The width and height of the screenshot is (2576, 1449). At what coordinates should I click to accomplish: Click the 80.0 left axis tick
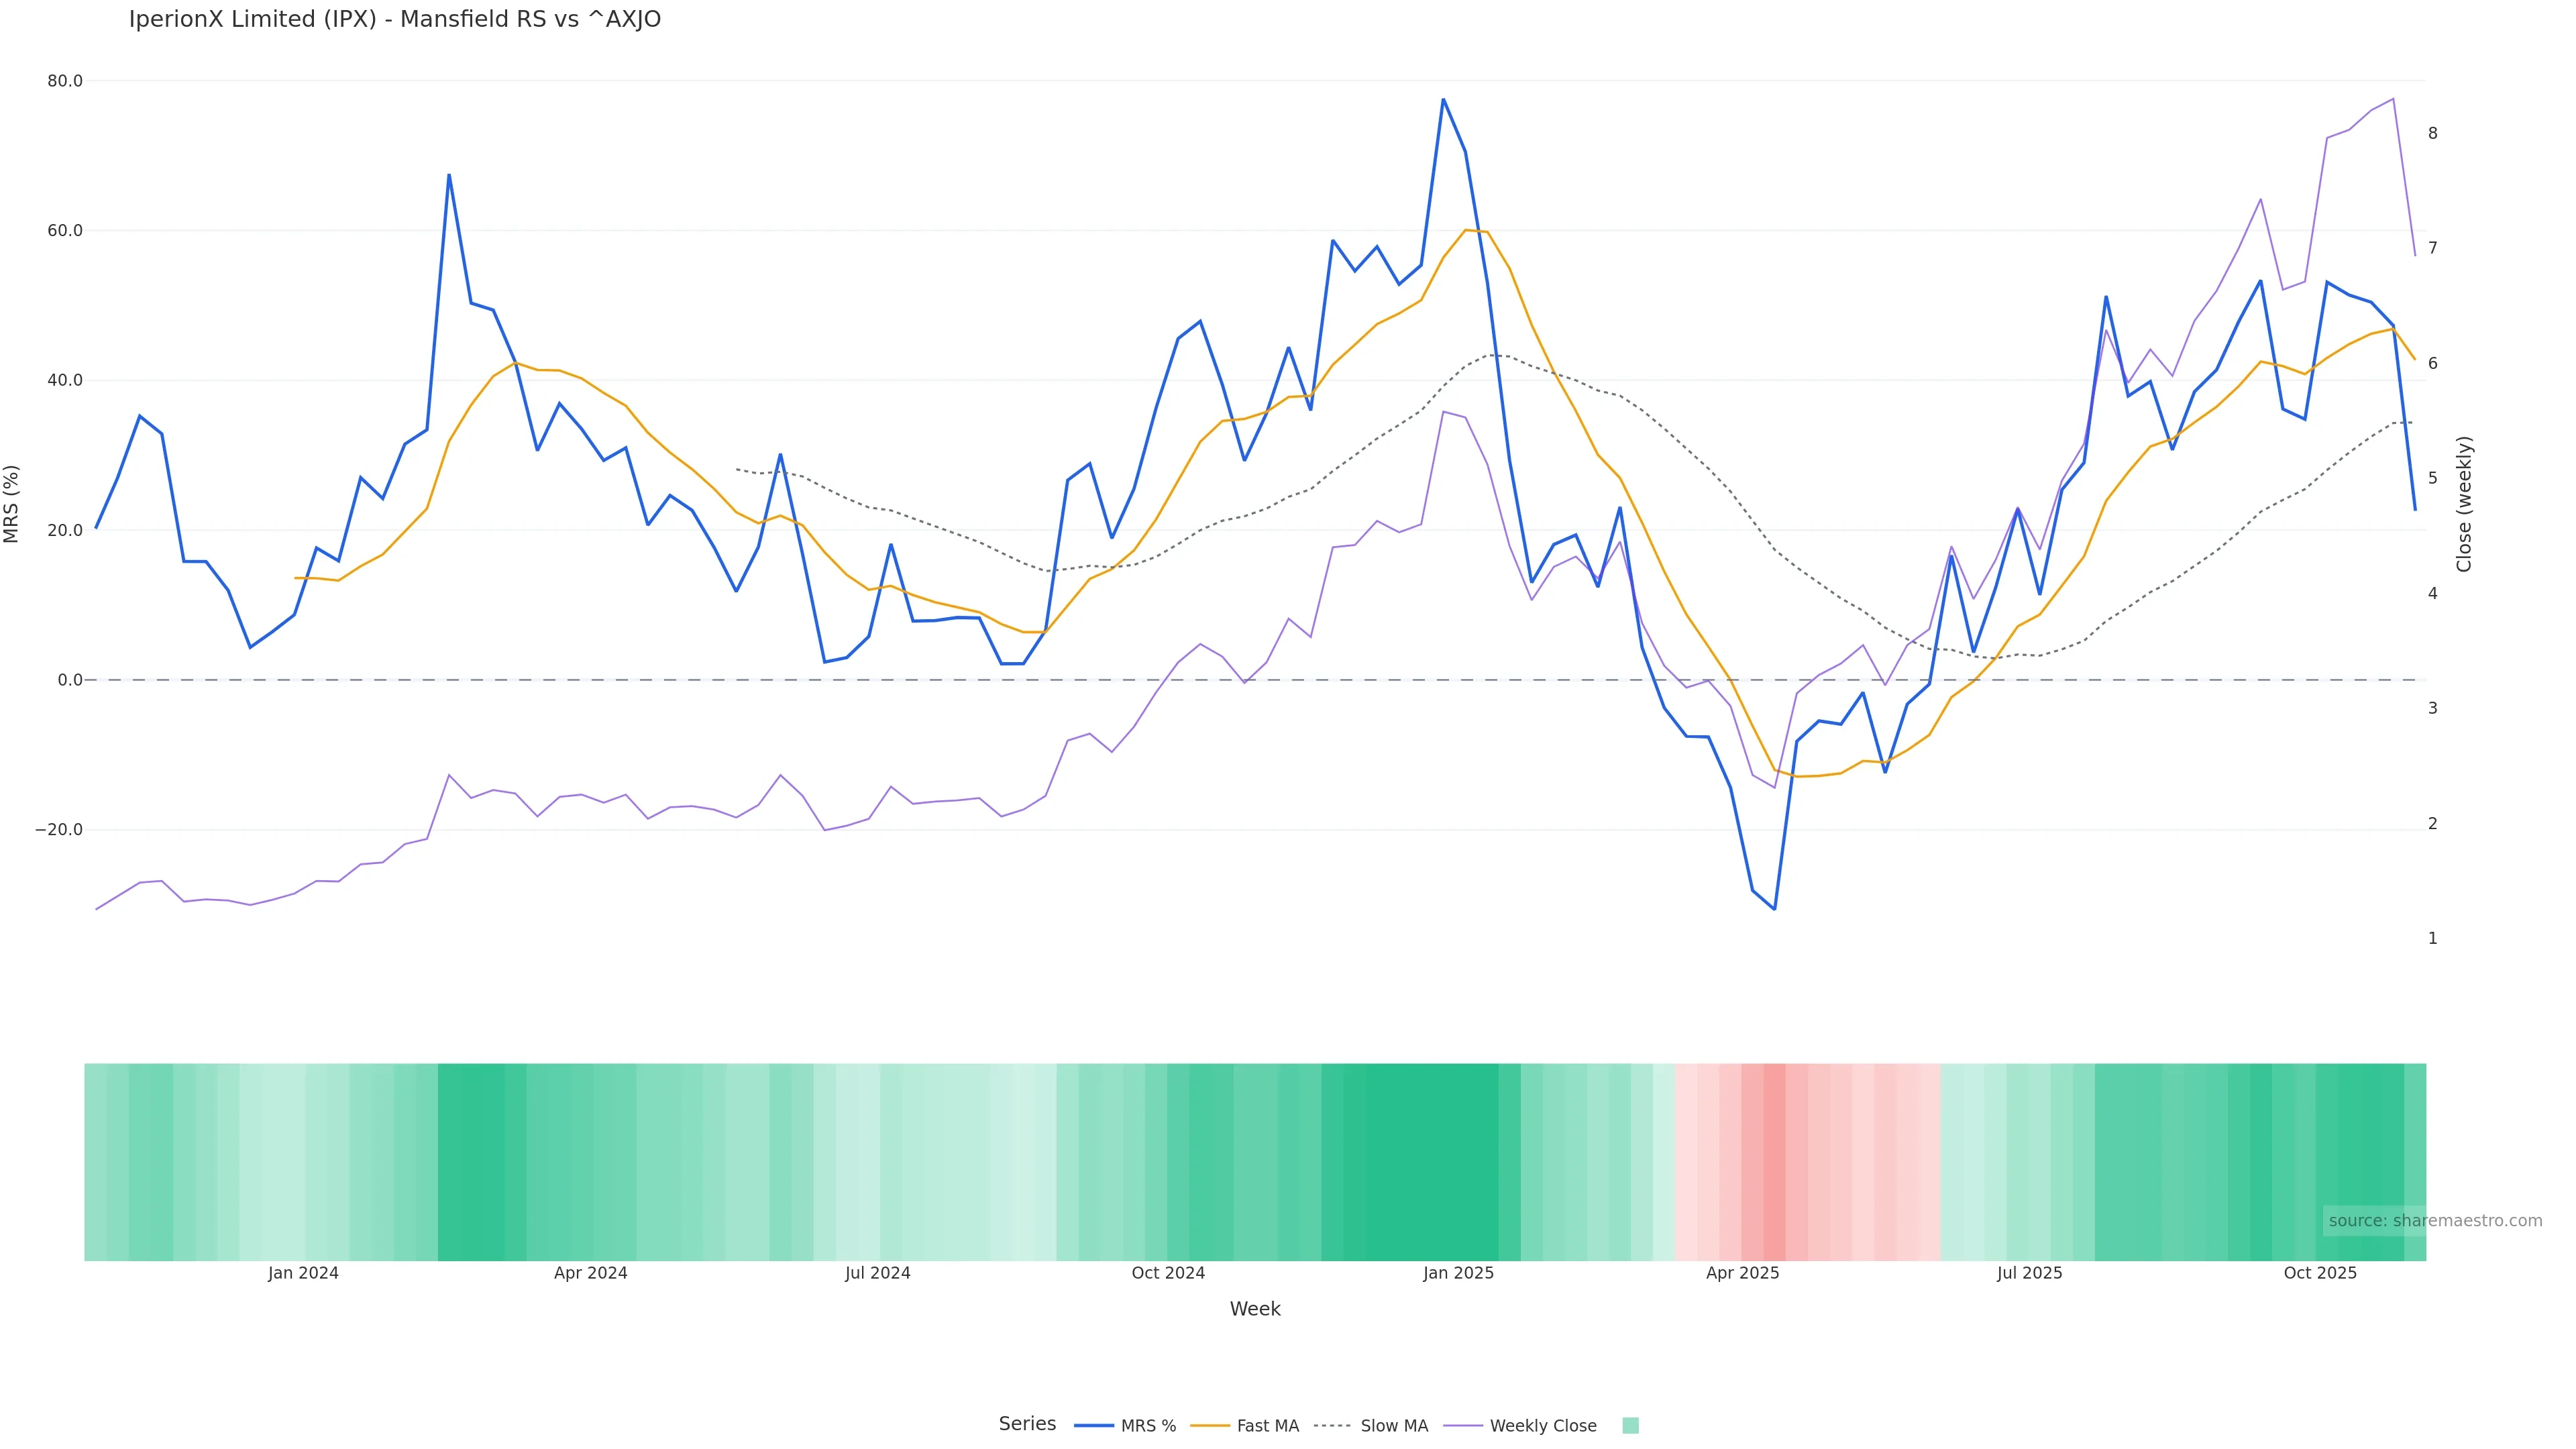[64, 81]
